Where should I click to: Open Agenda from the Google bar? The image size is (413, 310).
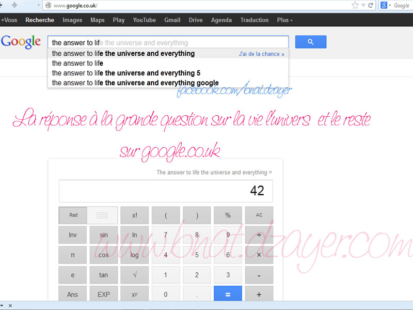tap(221, 20)
